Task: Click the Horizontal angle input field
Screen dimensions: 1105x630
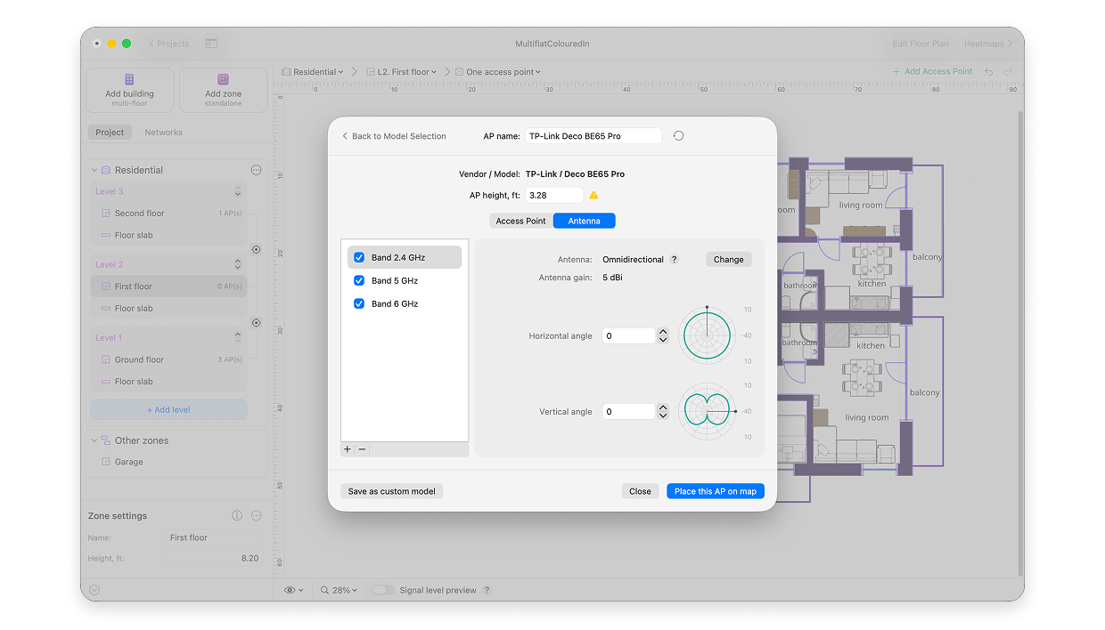Action: pyautogui.click(x=629, y=336)
